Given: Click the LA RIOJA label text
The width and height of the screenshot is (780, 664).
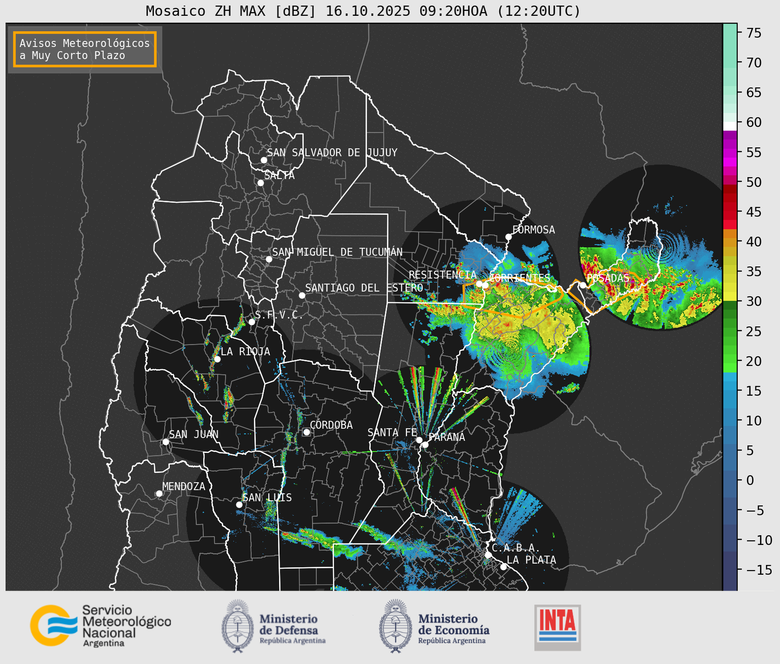Looking at the screenshot, I should (x=245, y=352).
